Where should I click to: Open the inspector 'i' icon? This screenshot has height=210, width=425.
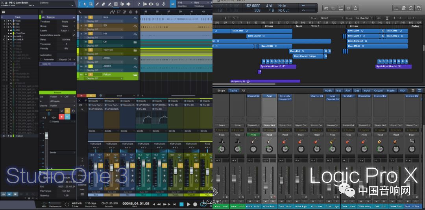[x=42, y=12]
